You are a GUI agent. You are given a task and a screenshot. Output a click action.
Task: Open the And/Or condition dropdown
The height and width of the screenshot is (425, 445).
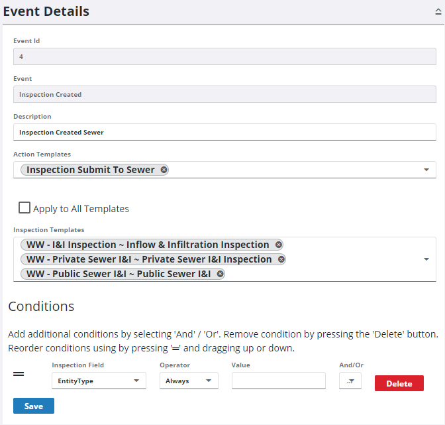pos(350,381)
